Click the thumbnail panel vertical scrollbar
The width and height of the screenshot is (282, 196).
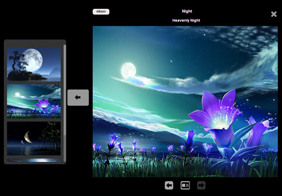pos(65,87)
